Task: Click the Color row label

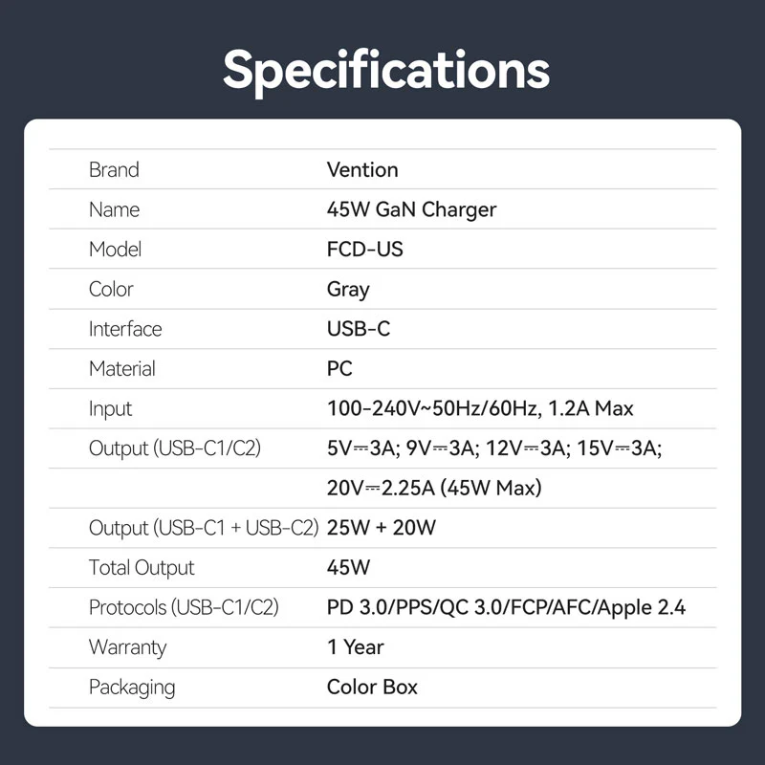Action: tap(111, 290)
